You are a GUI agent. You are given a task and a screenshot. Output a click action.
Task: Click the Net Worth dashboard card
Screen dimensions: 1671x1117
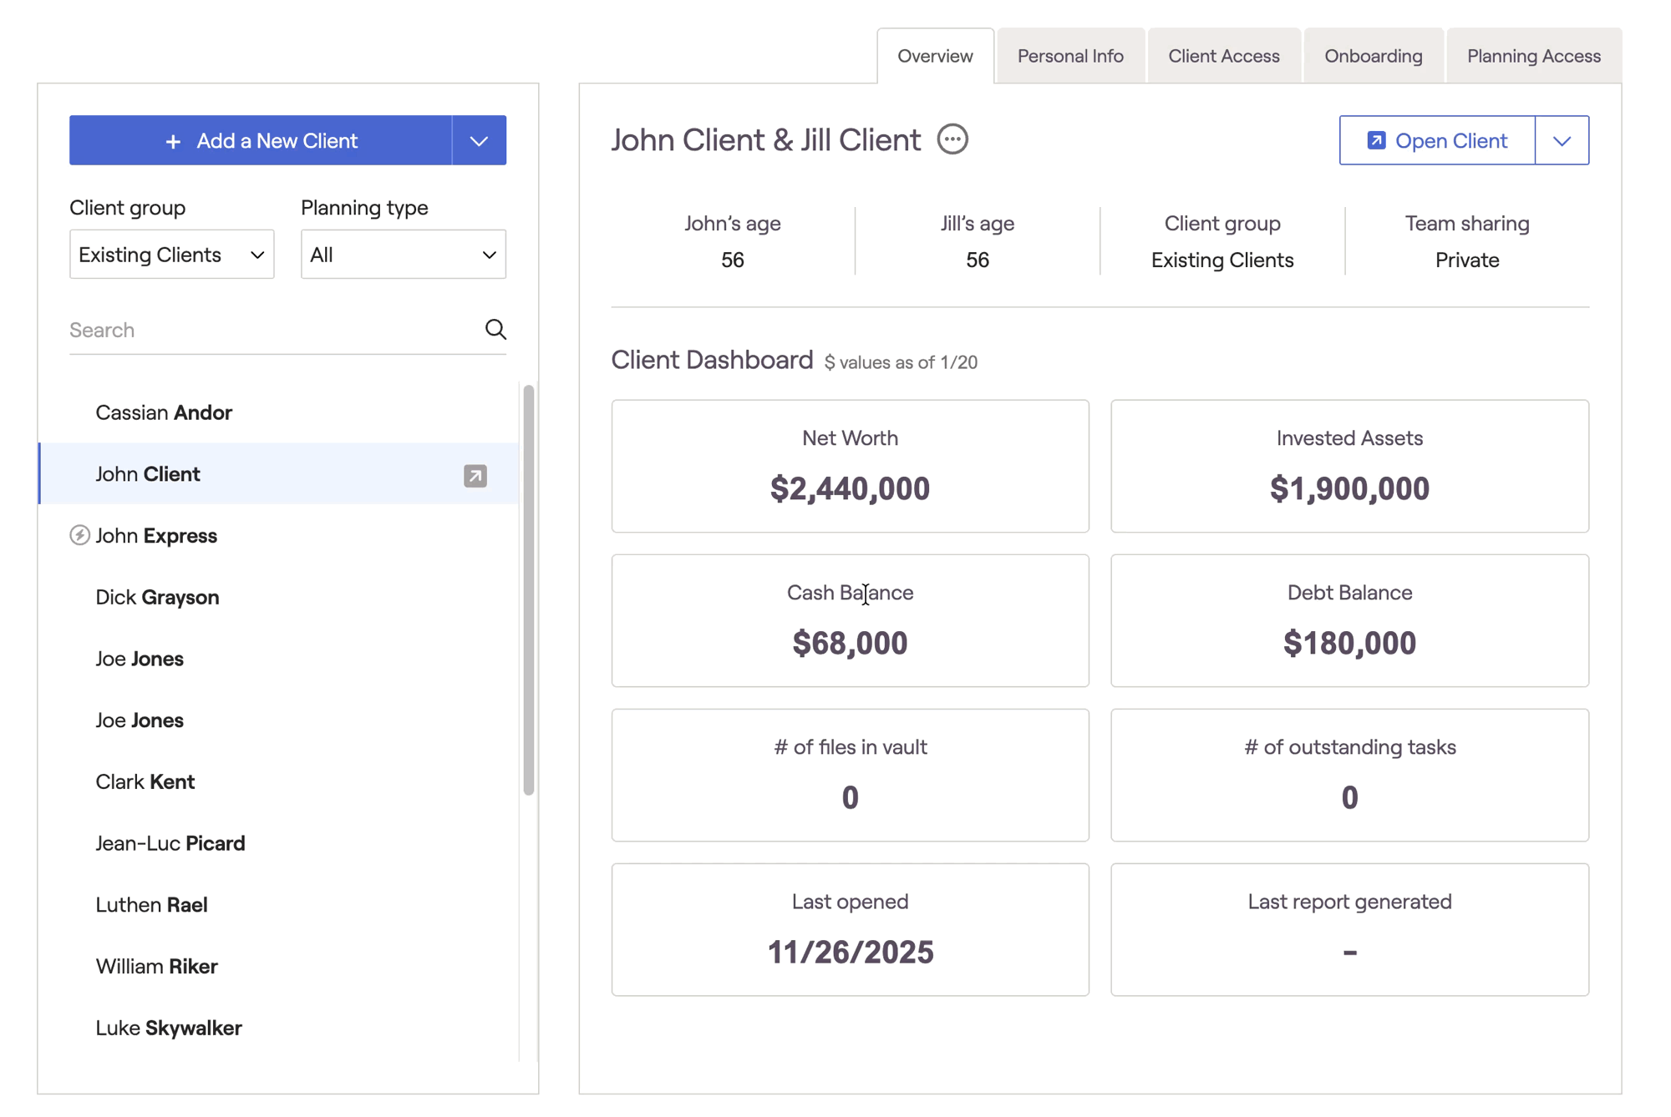pyautogui.click(x=849, y=466)
